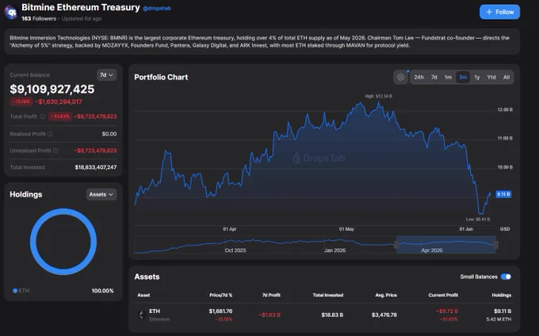
Task: Toggle the Small Balances switch
Action: click(506, 277)
